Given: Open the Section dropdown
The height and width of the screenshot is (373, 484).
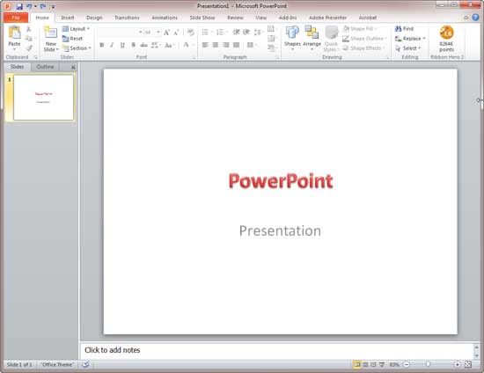Looking at the screenshot, I should tap(77, 48).
